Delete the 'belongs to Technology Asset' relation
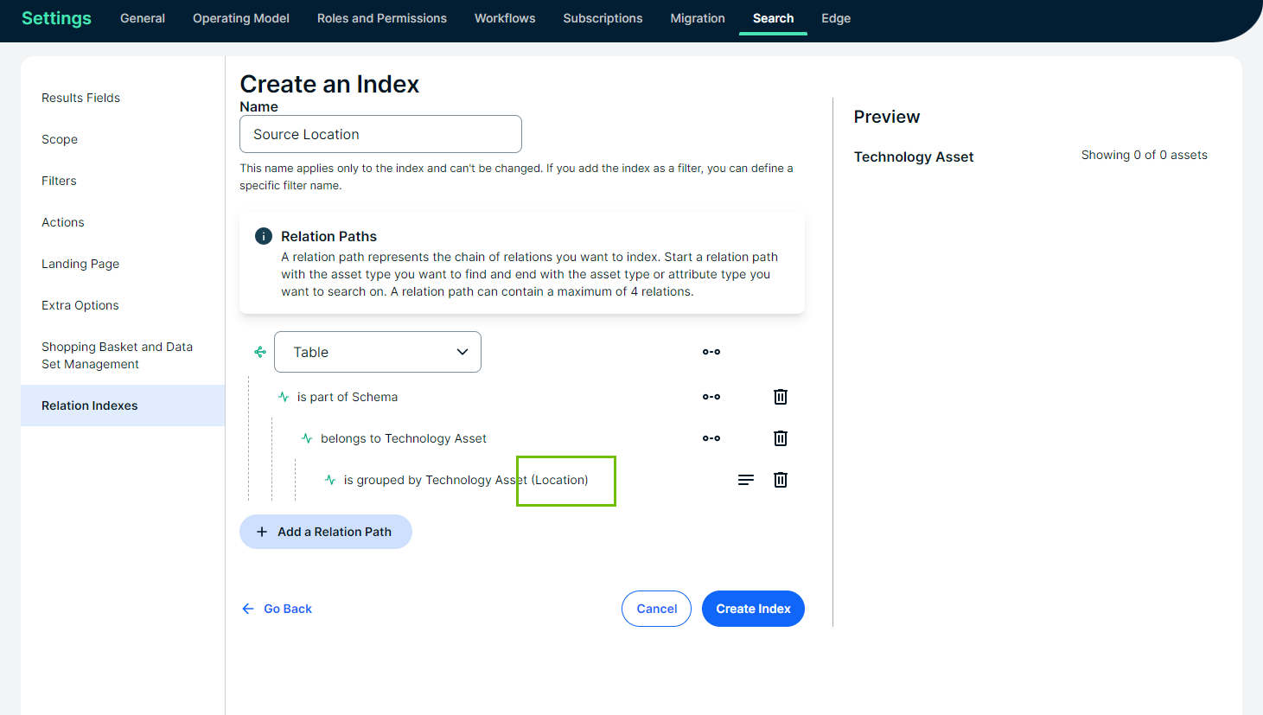The height and width of the screenshot is (715, 1263). pyautogui.click(x=780, y=438)
